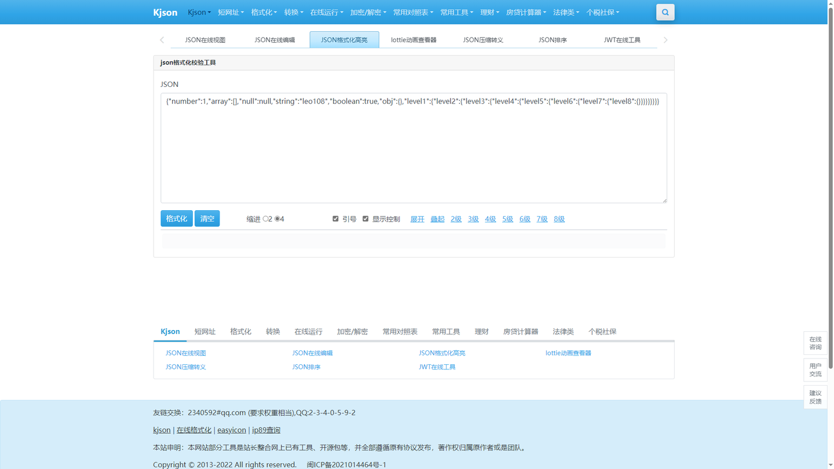Select the 房贷计算器 tab in the lower category bar
The height and width of the screenshot is (469, 834).
(x=521, y=332)
